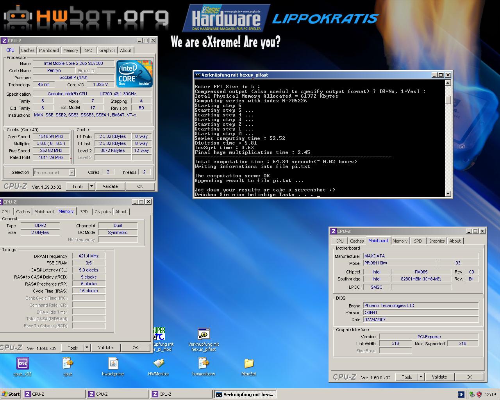Click CPU-Z title icon in Mainboard window
The width and height of the screenshot is (500, 400).
click(333, 231)
